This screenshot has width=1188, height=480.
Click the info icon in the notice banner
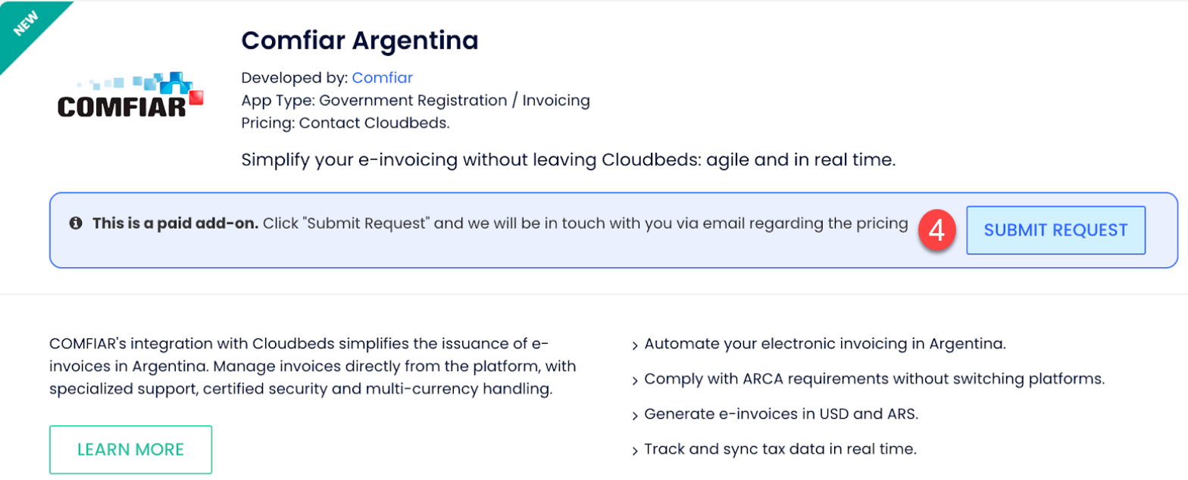pos(76,224)
